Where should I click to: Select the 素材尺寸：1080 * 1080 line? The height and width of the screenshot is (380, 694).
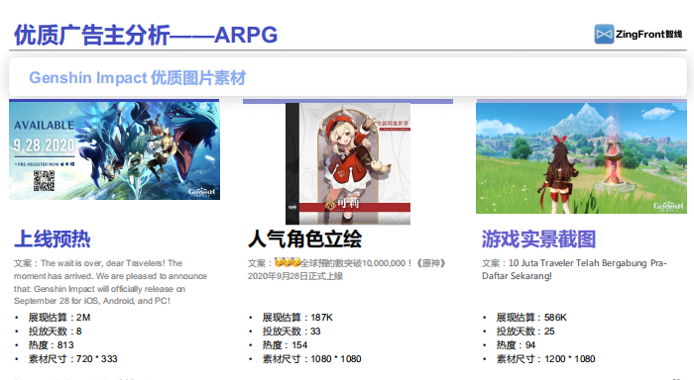point(311,359)
